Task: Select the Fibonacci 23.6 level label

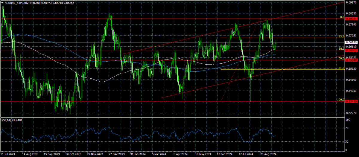Action: [x=341, y=36]
